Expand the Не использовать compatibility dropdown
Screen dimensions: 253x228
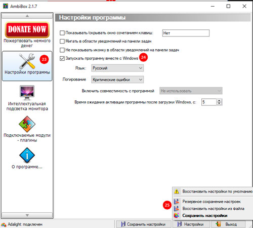tap(191, 91)
